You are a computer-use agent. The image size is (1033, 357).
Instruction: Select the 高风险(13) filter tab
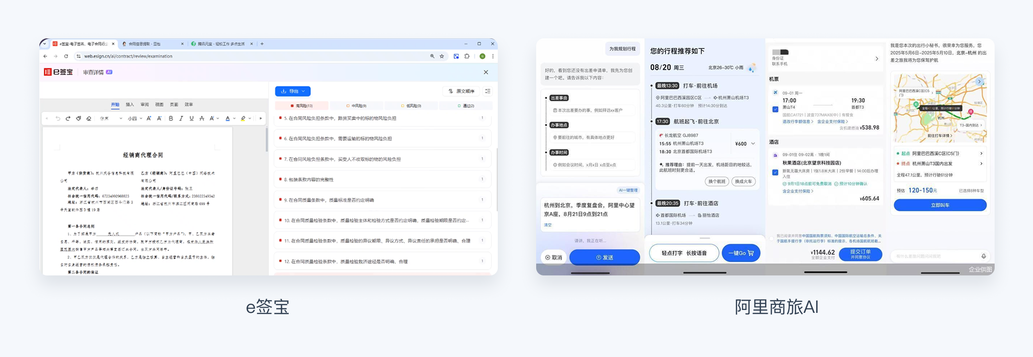pos(302,106)
